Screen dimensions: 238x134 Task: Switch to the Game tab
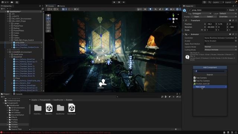point(61,6)
